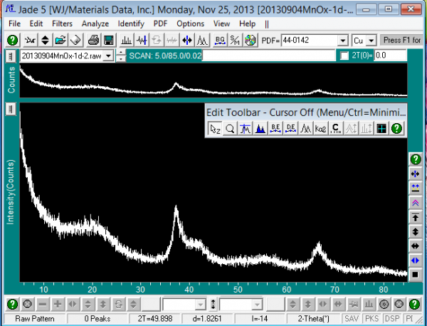Click the 2-Theta(°) status field
This screenshot has height=326, width=427.
coord(313,318)
